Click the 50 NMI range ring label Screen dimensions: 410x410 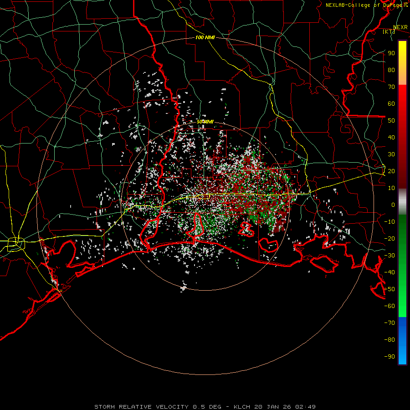tap(205, 122)
